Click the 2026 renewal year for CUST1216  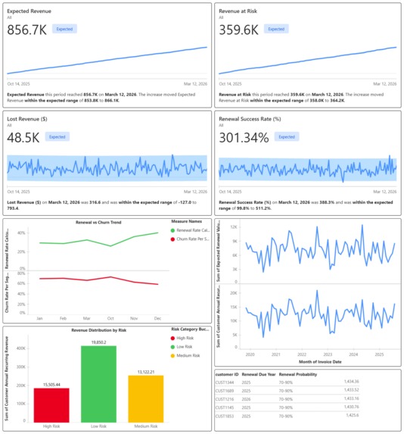[x=246, y=399]
